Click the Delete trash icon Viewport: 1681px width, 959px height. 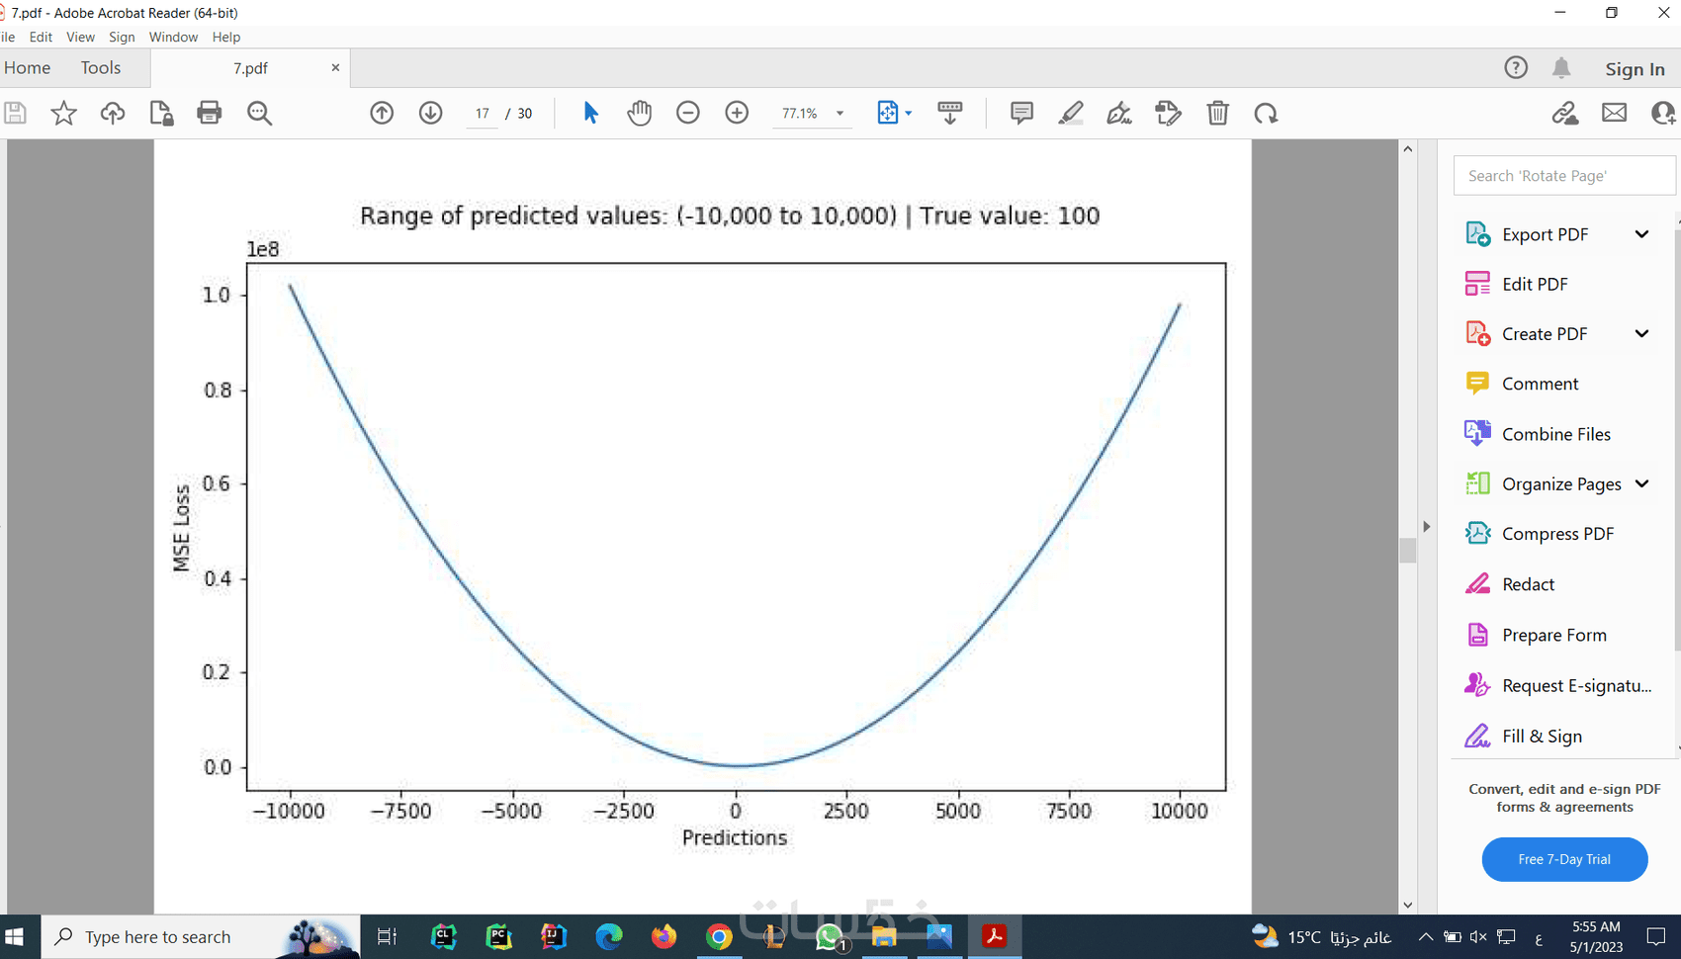coord(1217,113)
